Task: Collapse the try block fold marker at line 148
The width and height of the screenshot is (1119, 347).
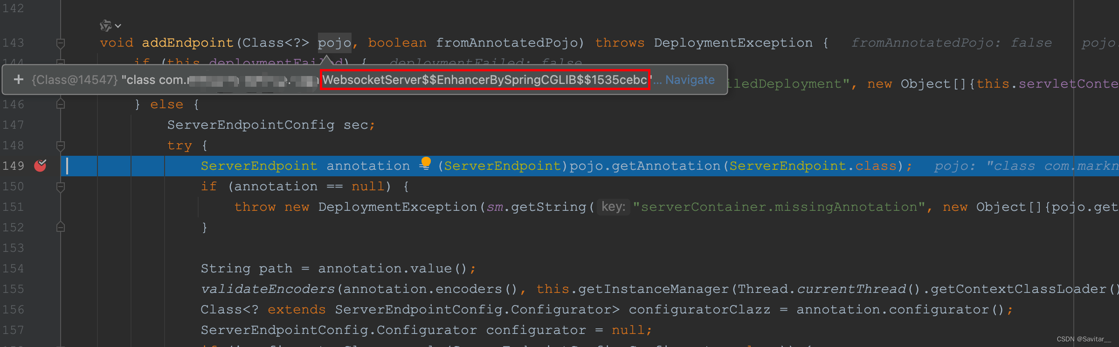Action: point(60,145)
